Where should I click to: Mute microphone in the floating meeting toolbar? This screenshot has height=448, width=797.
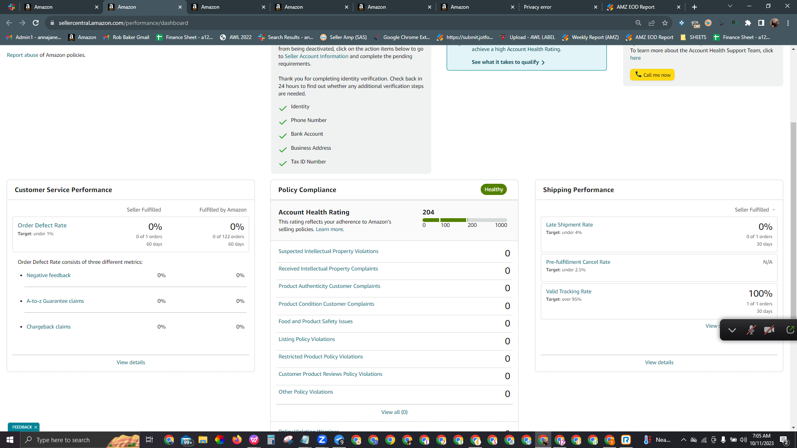tap(751, 330)
